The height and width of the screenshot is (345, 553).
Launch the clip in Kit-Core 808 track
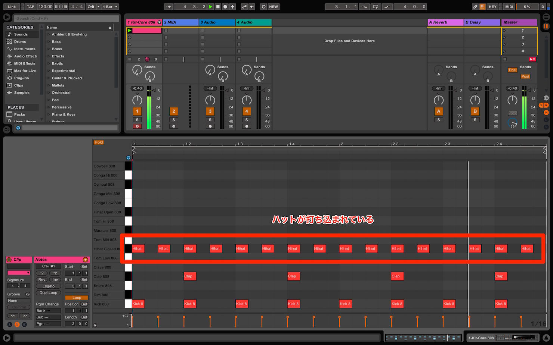click(x=130, y=31)
